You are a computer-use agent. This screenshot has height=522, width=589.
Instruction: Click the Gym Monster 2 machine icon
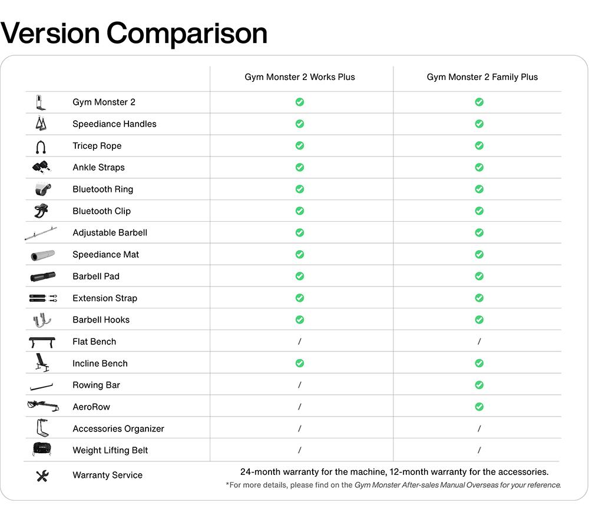[x=41, y=102]
